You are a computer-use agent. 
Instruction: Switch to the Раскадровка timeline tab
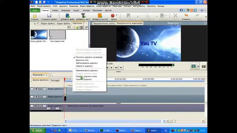coord(55,80)
